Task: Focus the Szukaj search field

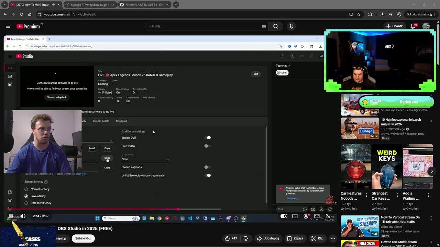Action: pyautogui.click(x=203, y=26)
